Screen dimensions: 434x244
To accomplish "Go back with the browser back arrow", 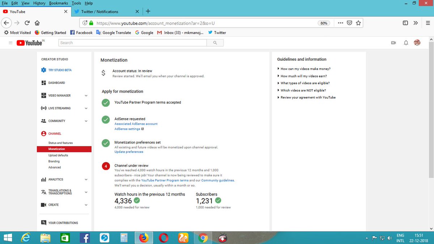I will point(6,23).
